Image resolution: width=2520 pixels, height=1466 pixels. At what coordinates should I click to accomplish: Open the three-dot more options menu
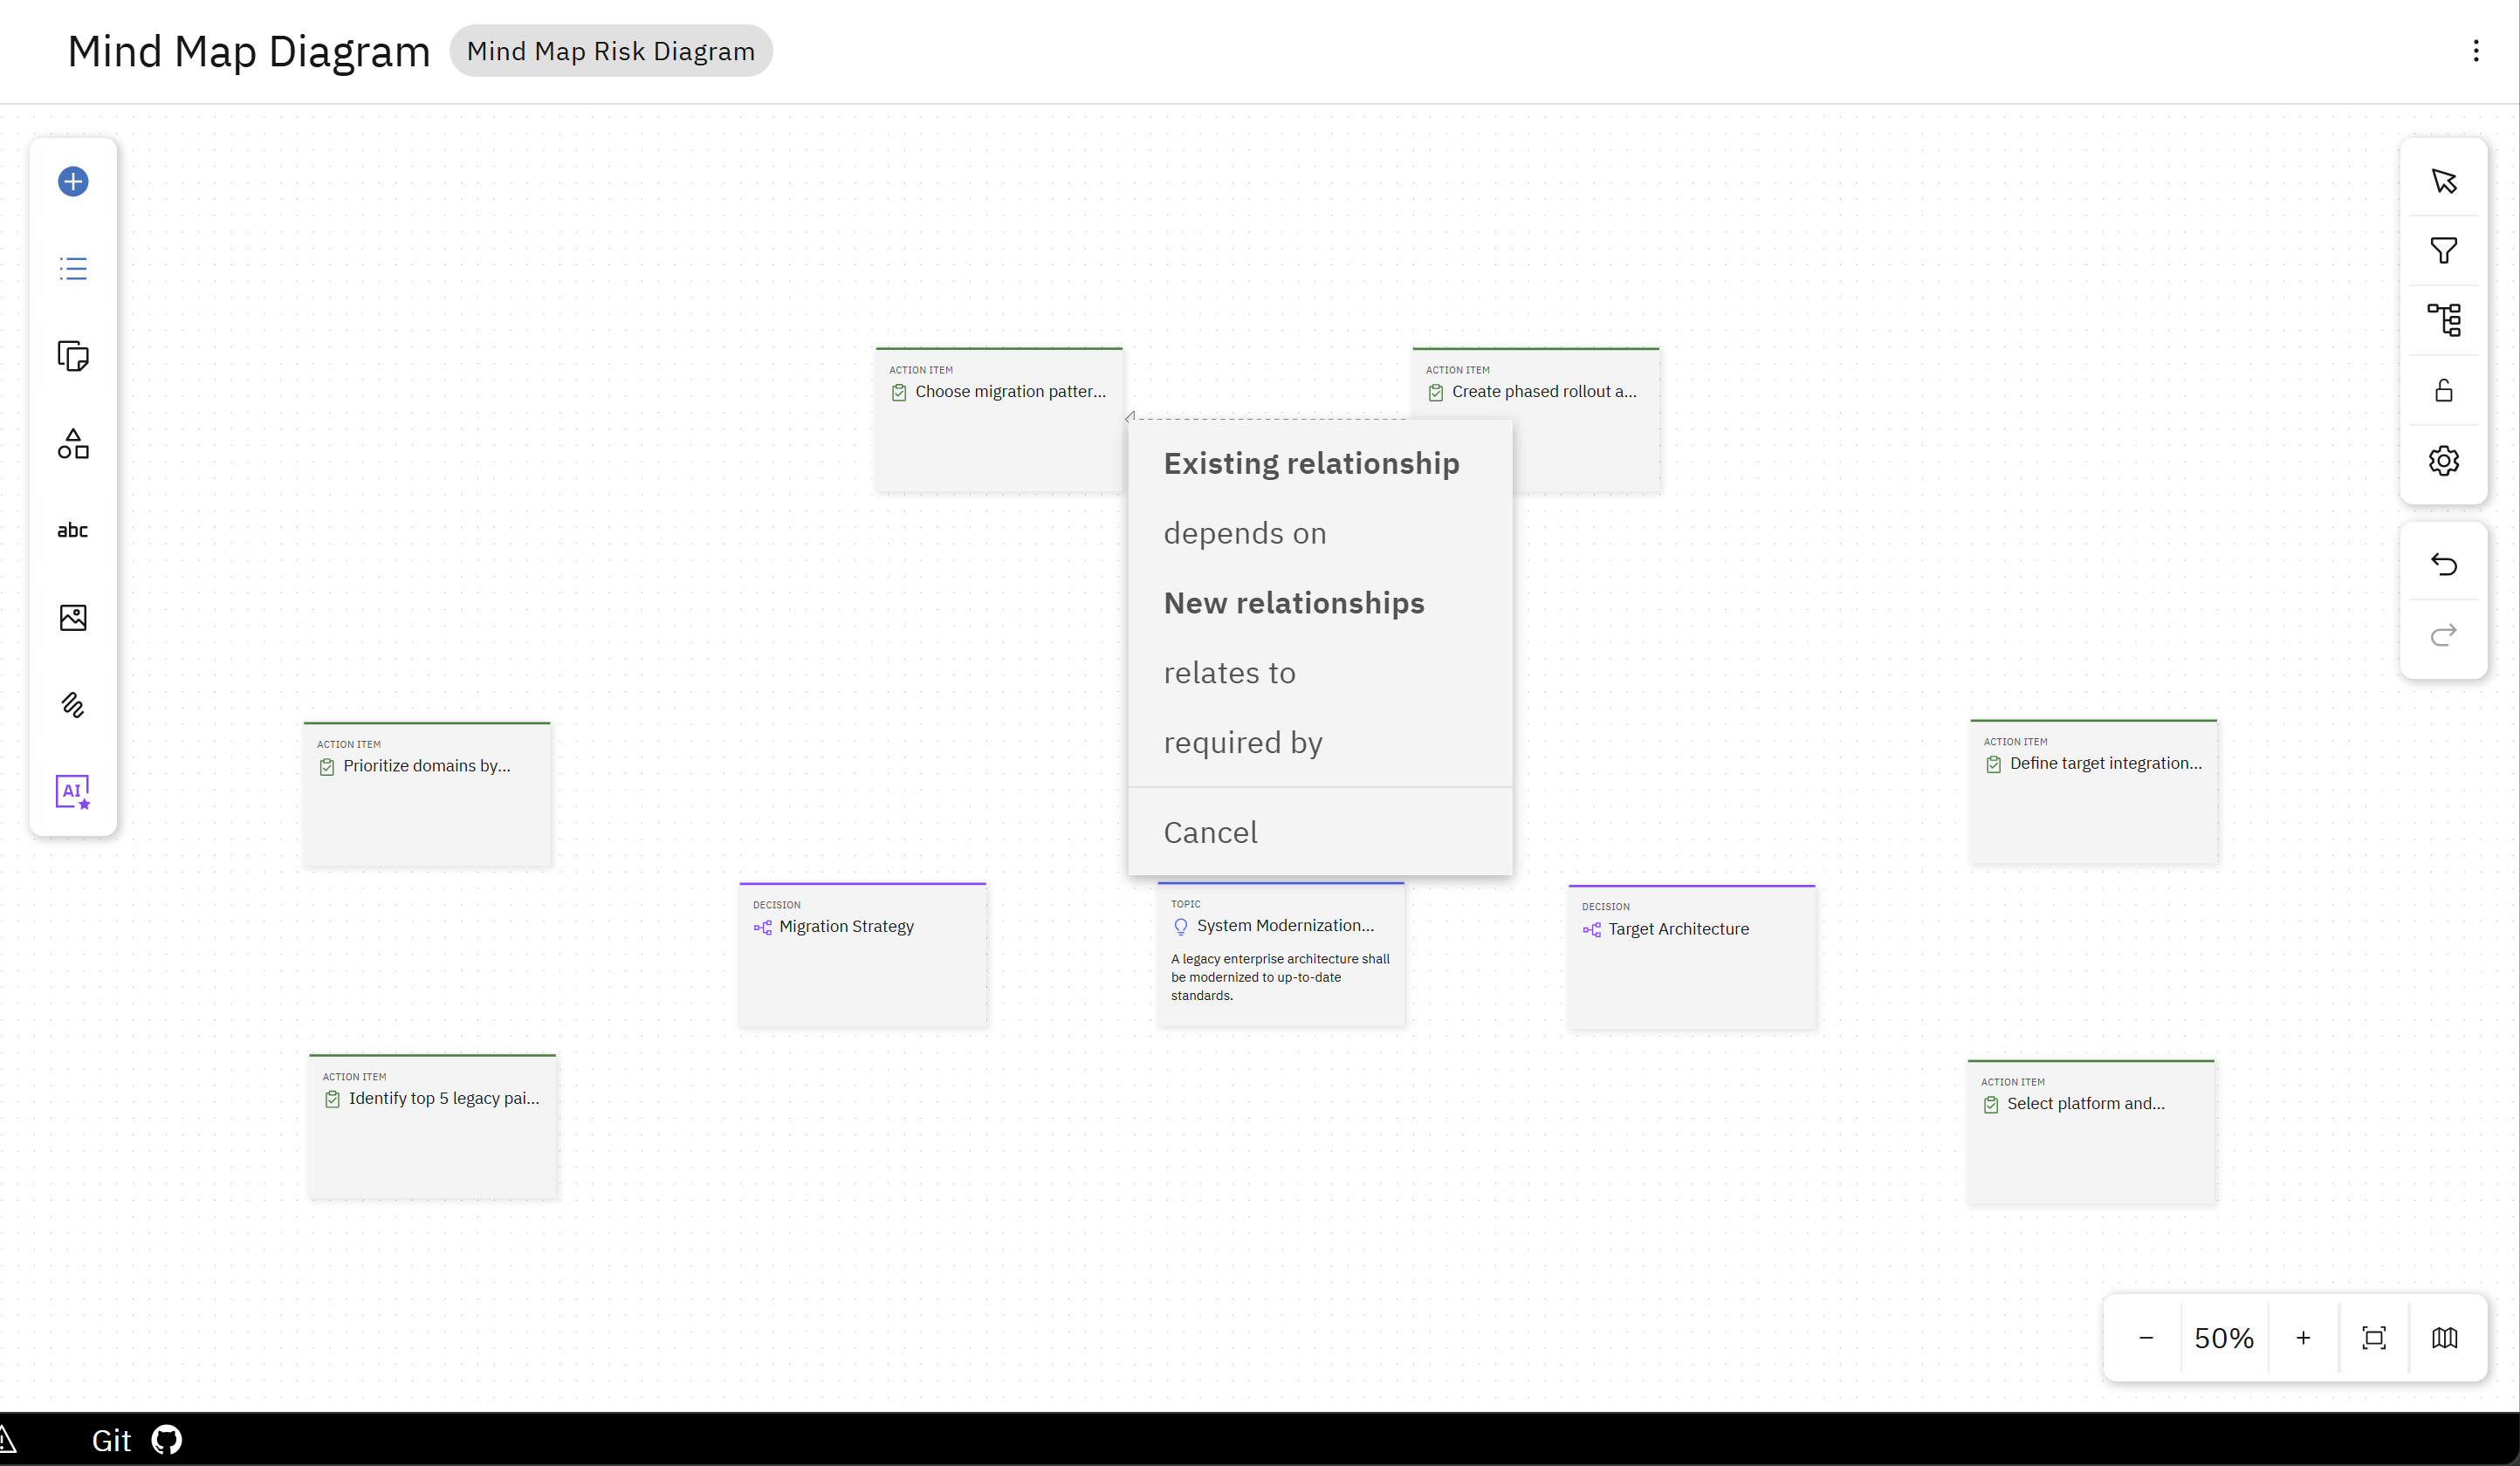click(x=2477, y=51)
